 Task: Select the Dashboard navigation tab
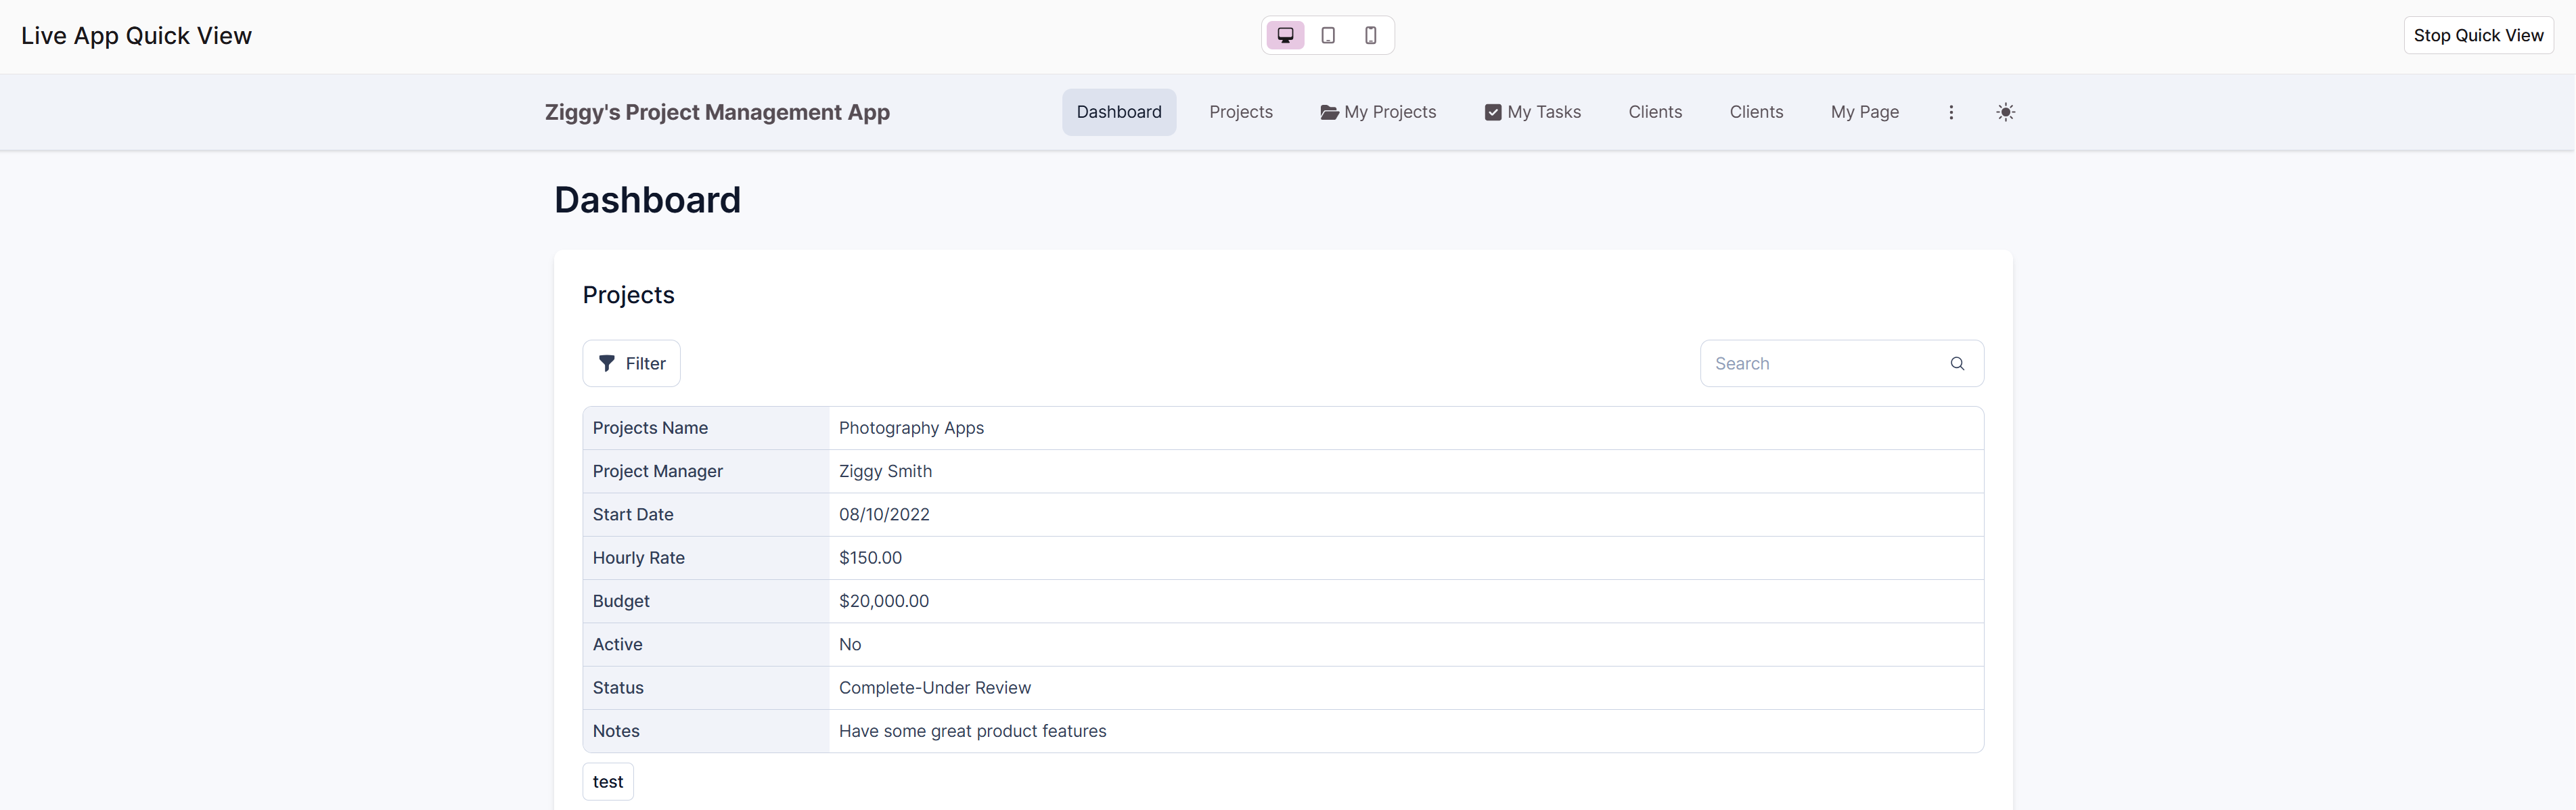(x=1119, y=112)
